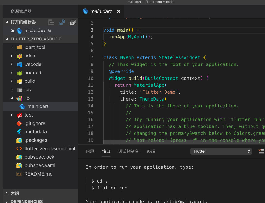Image resolution: width=265 pixels, height=203 pixels.
Task: Click the @override annotation
Action: pyautogui.click(x=121, y=71)
